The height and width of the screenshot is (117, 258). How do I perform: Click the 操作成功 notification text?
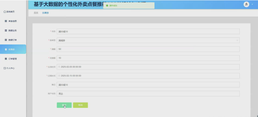113,6
